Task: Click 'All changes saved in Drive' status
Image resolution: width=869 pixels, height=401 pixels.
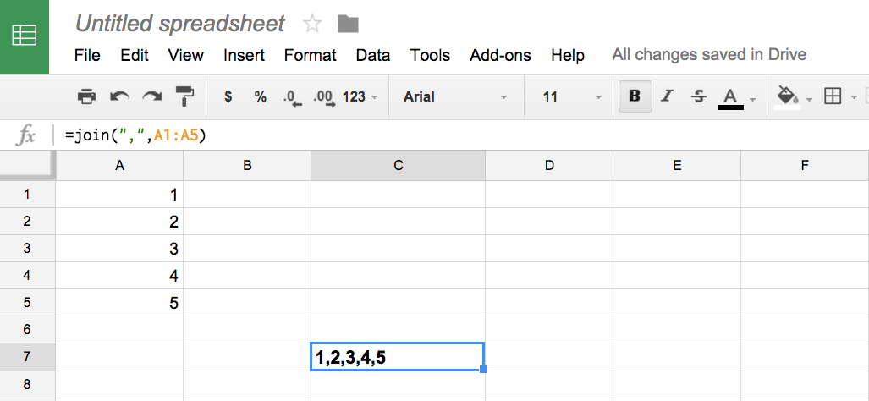Action: click(x=709, y=54)
